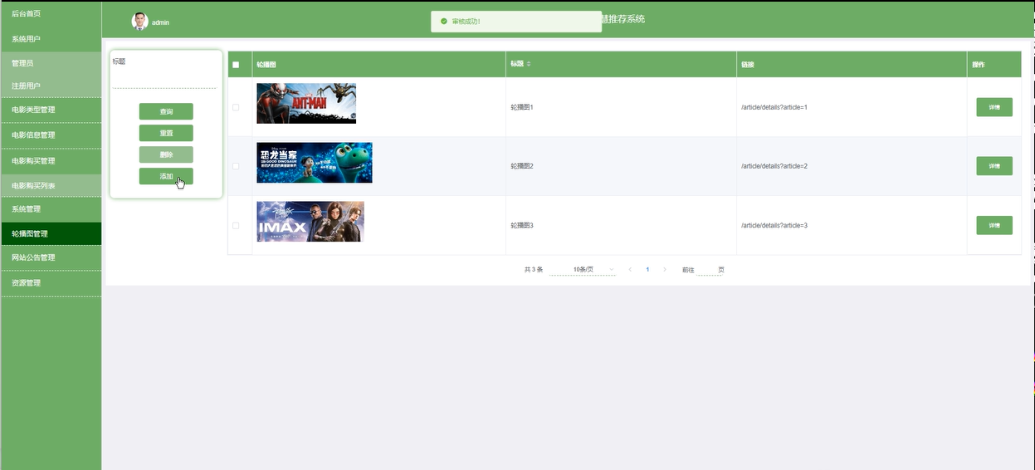Open 电影类型管理 in sidebar
The image size is (1035, 470).
point(51,110)
